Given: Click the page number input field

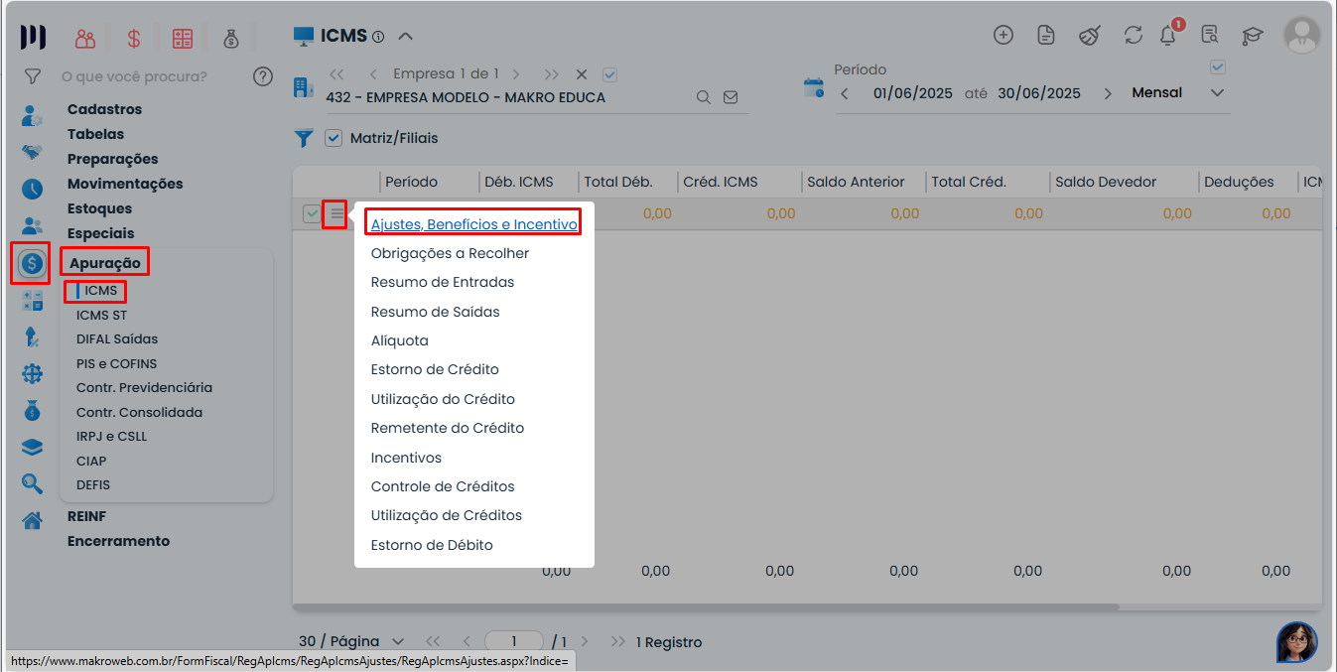Looking at the screenshot, I should [x=514, y=641].
